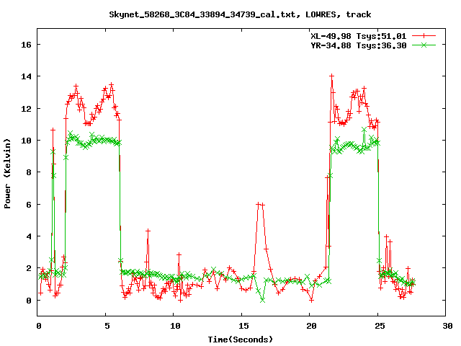
Task: Click the y-axis tick label 2
Action: coord(29,268)
